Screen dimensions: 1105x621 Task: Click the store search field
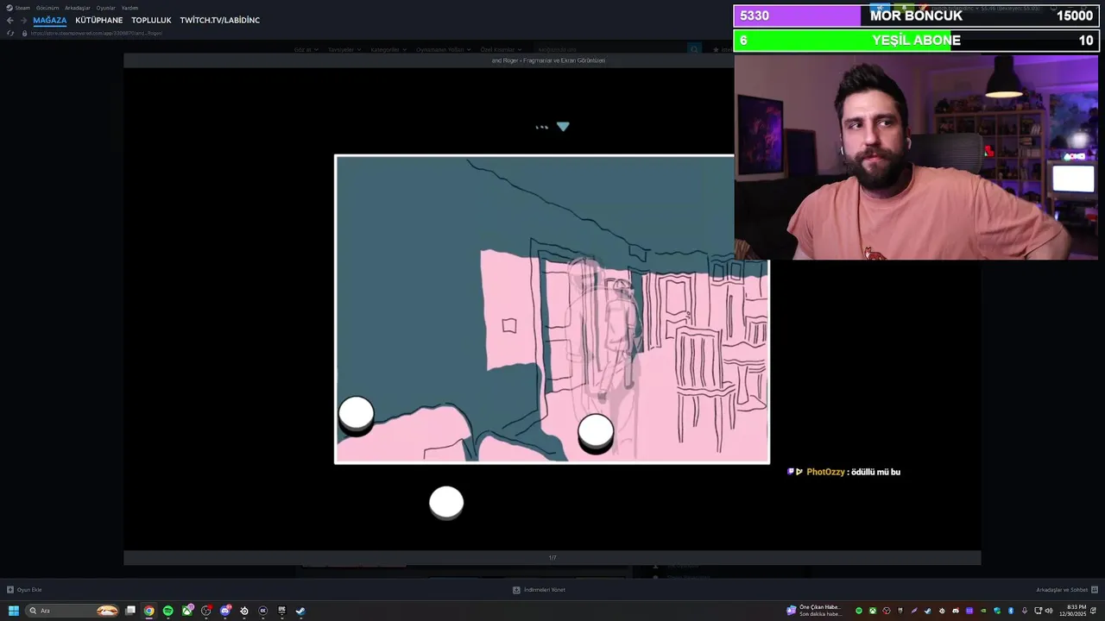pos(609,49)
